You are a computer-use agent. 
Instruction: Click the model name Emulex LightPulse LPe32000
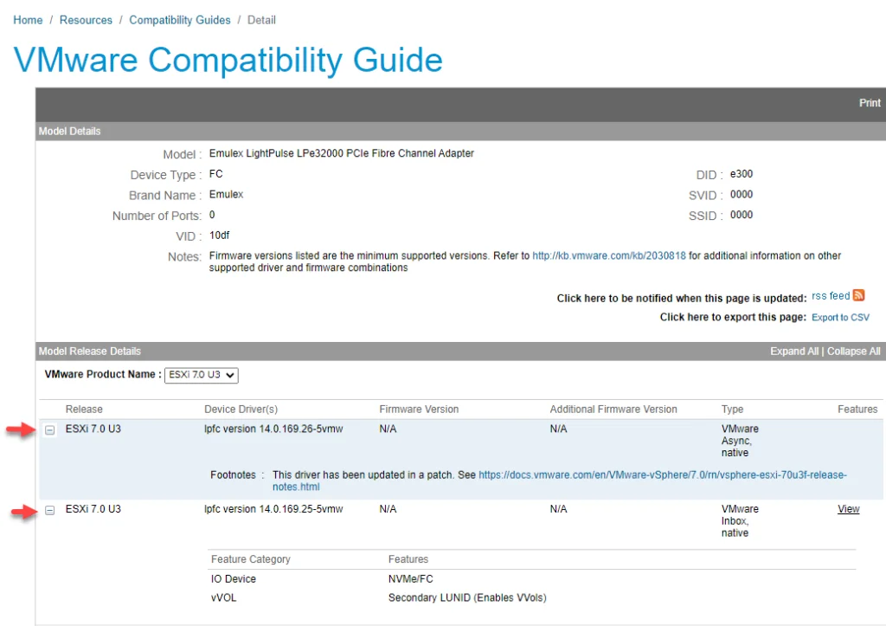[x=341, y=153]
